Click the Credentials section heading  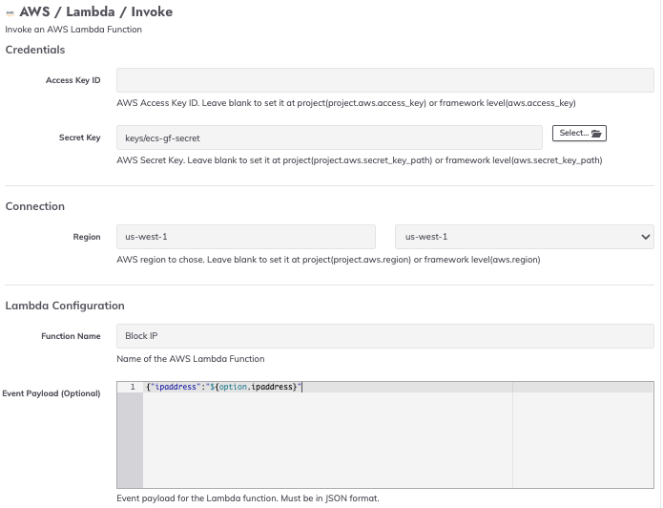(35, 50)
